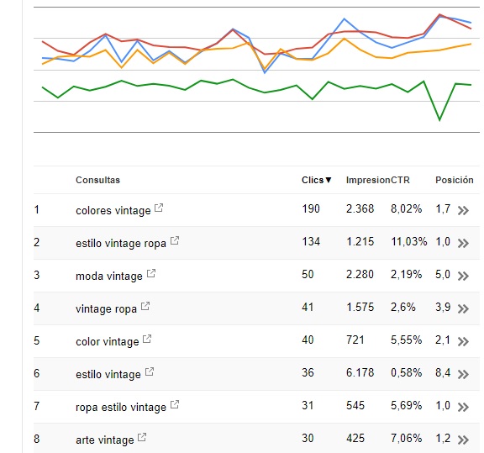The height and width of the screenshot is (453, 484).
Task: Select the 11,03% CTR value
Action: pyautogui.click(x=409, y=242)
